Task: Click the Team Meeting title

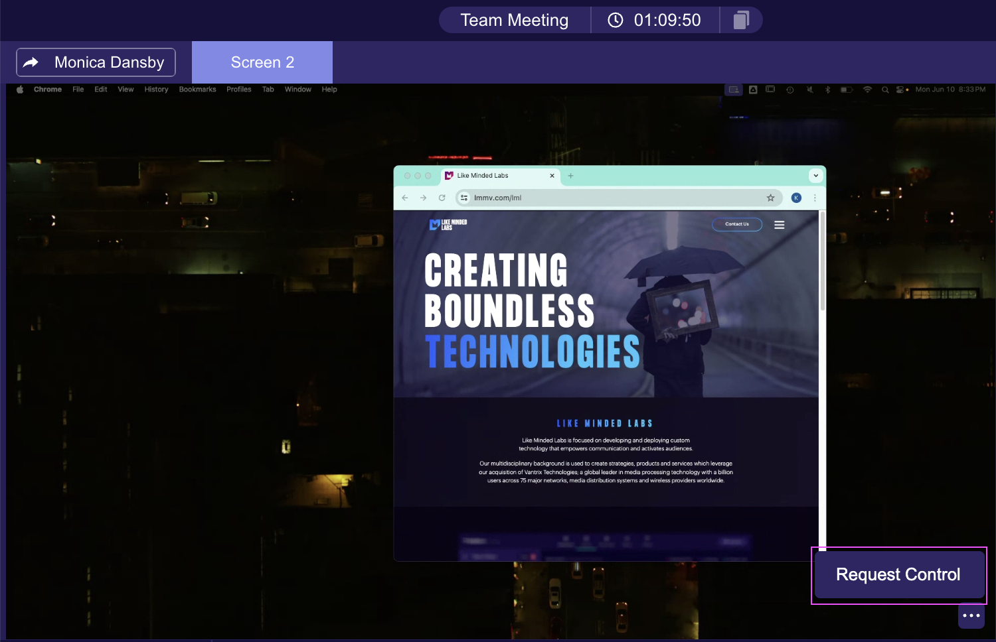Action: click(515, 20)
